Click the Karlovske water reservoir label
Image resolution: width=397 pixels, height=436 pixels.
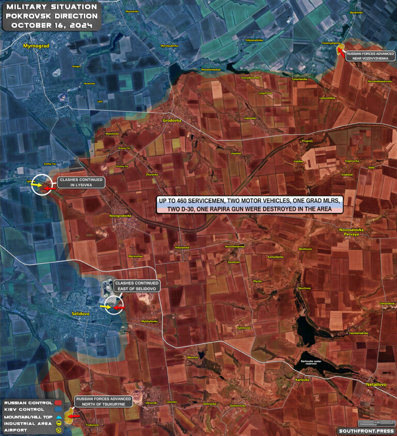pos(311,363)
